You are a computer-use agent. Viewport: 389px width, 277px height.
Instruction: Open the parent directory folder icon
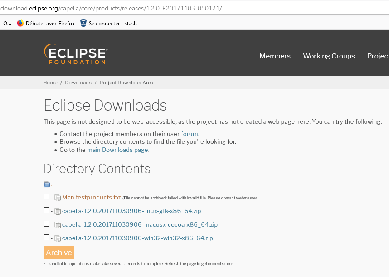[x=47, y=184]
